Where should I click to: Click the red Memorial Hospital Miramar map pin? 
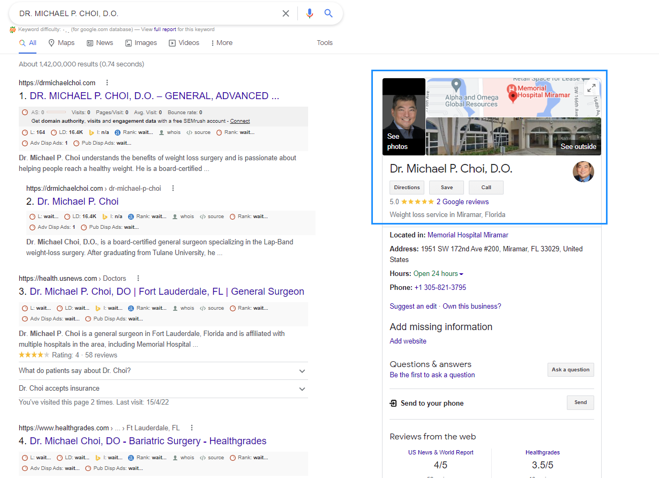513,96
